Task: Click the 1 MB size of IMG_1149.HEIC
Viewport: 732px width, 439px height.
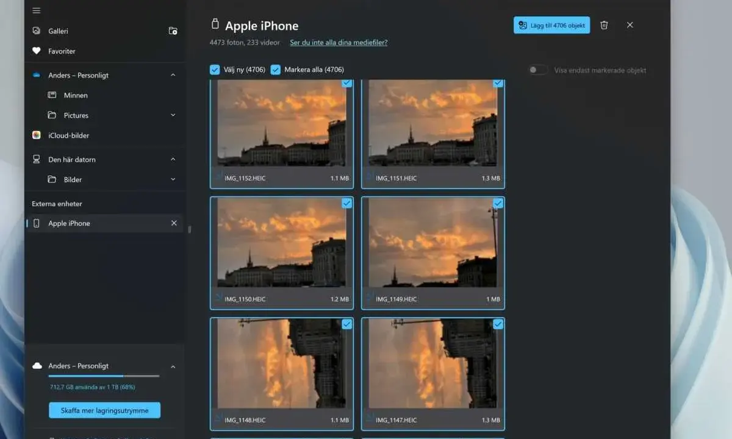Action: click(493, 299)
